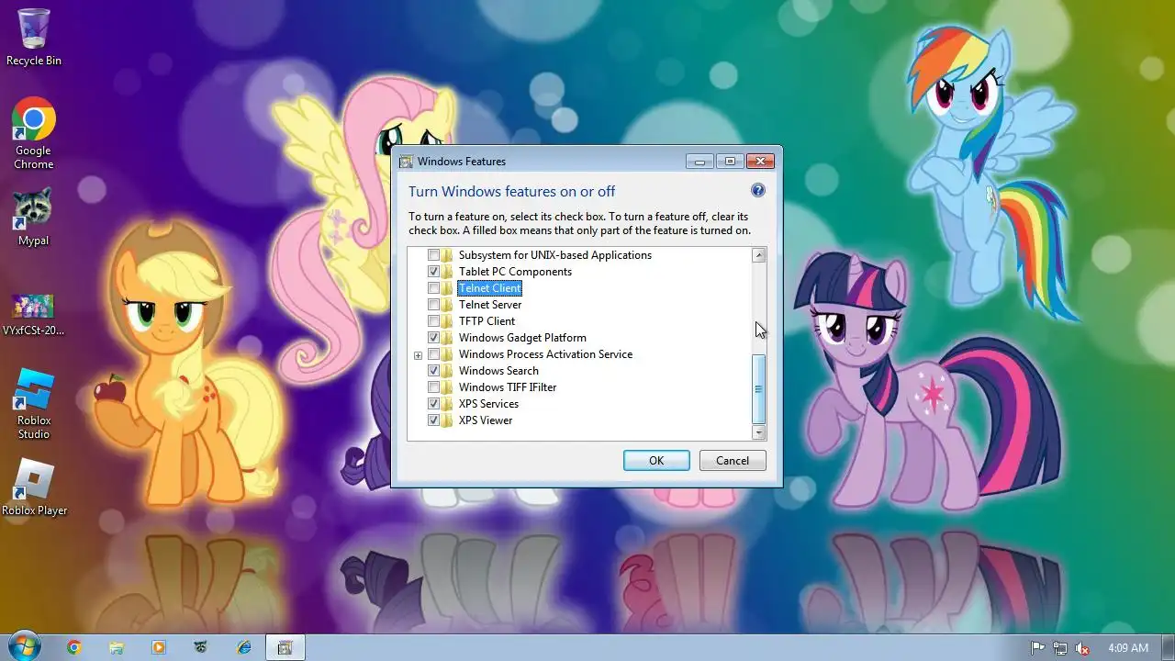Uncheck the XPS Services checkbox
This screenshot has height=661, width=1175.
click(433, 404)
